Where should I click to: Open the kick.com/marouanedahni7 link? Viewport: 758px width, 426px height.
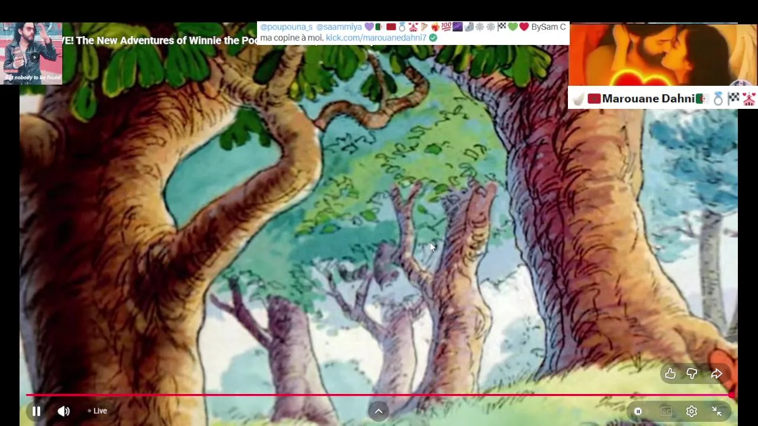(376, 38)
